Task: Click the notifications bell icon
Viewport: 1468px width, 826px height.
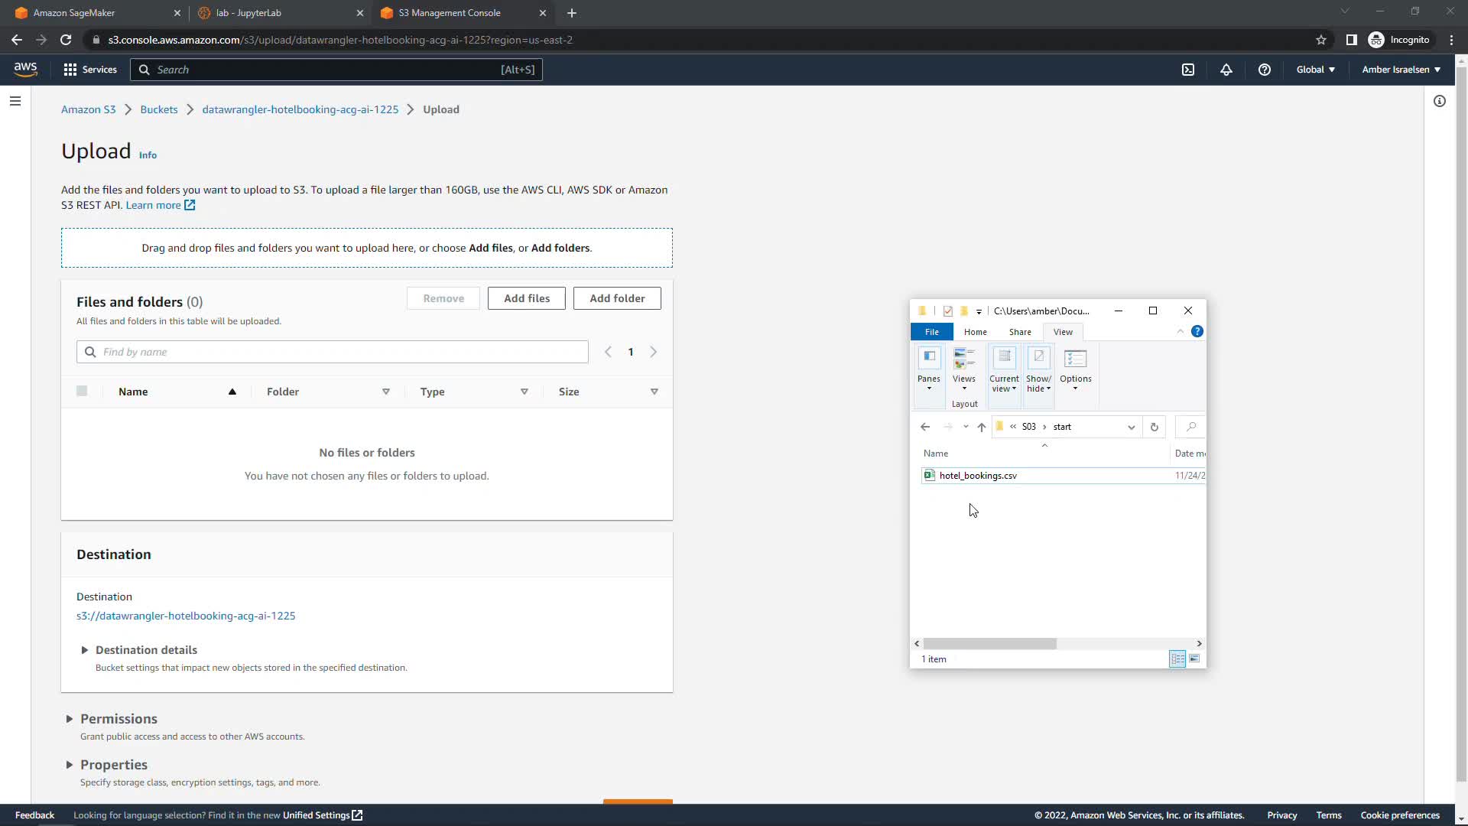Action: click(x=1226, y=70)
